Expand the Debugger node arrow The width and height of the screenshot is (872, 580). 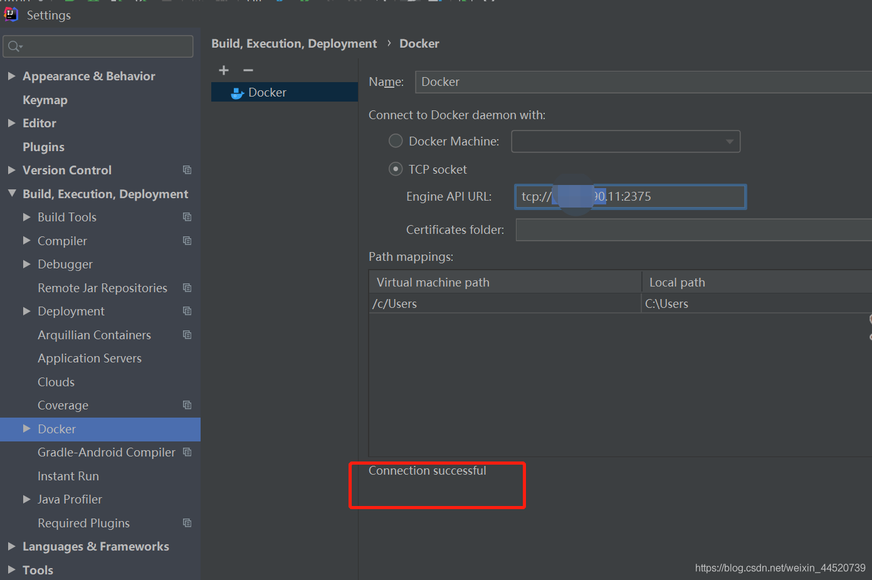[x=26, y=264]
